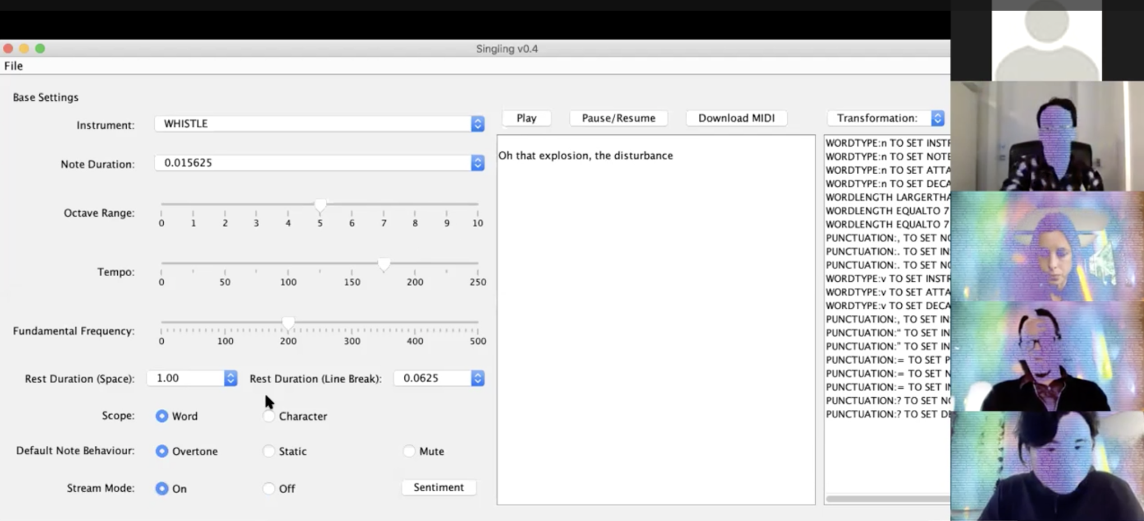Click the Tempo slider handle
The width and height of the screenshot is (1144, 521).
(384, 264)
